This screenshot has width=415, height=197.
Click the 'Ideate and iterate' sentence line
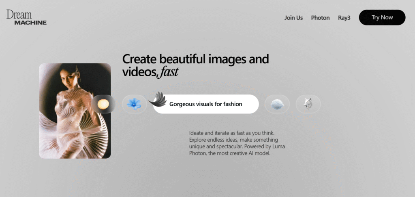coord(232,133)
